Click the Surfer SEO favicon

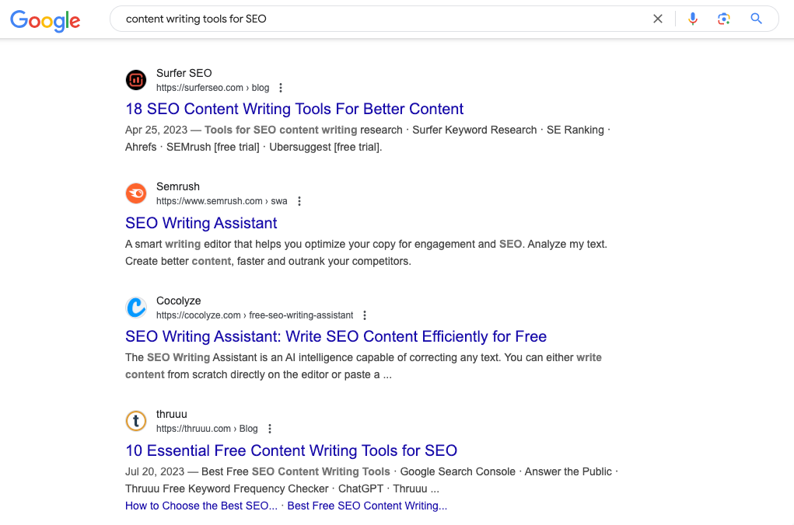coord(136,80)
